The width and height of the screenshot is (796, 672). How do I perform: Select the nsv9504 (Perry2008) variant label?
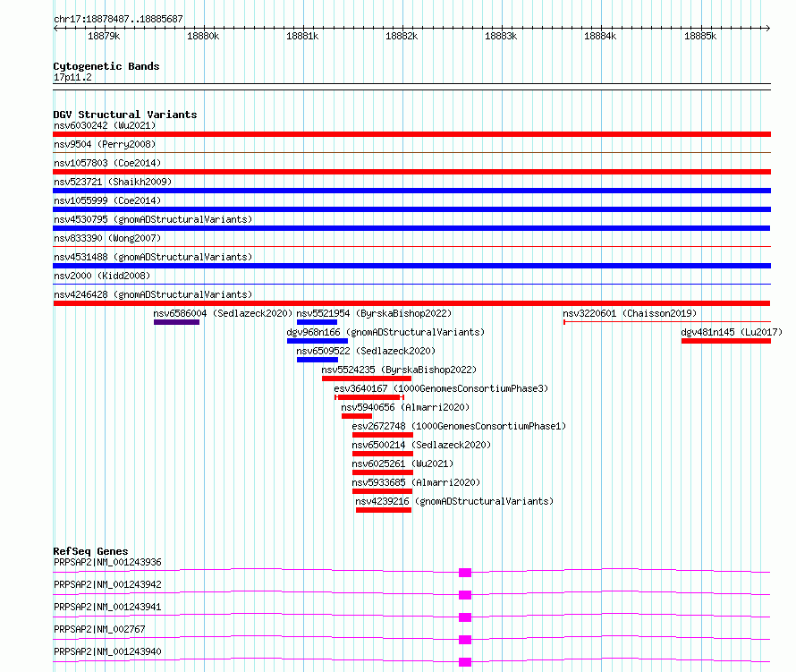(105, 144)
